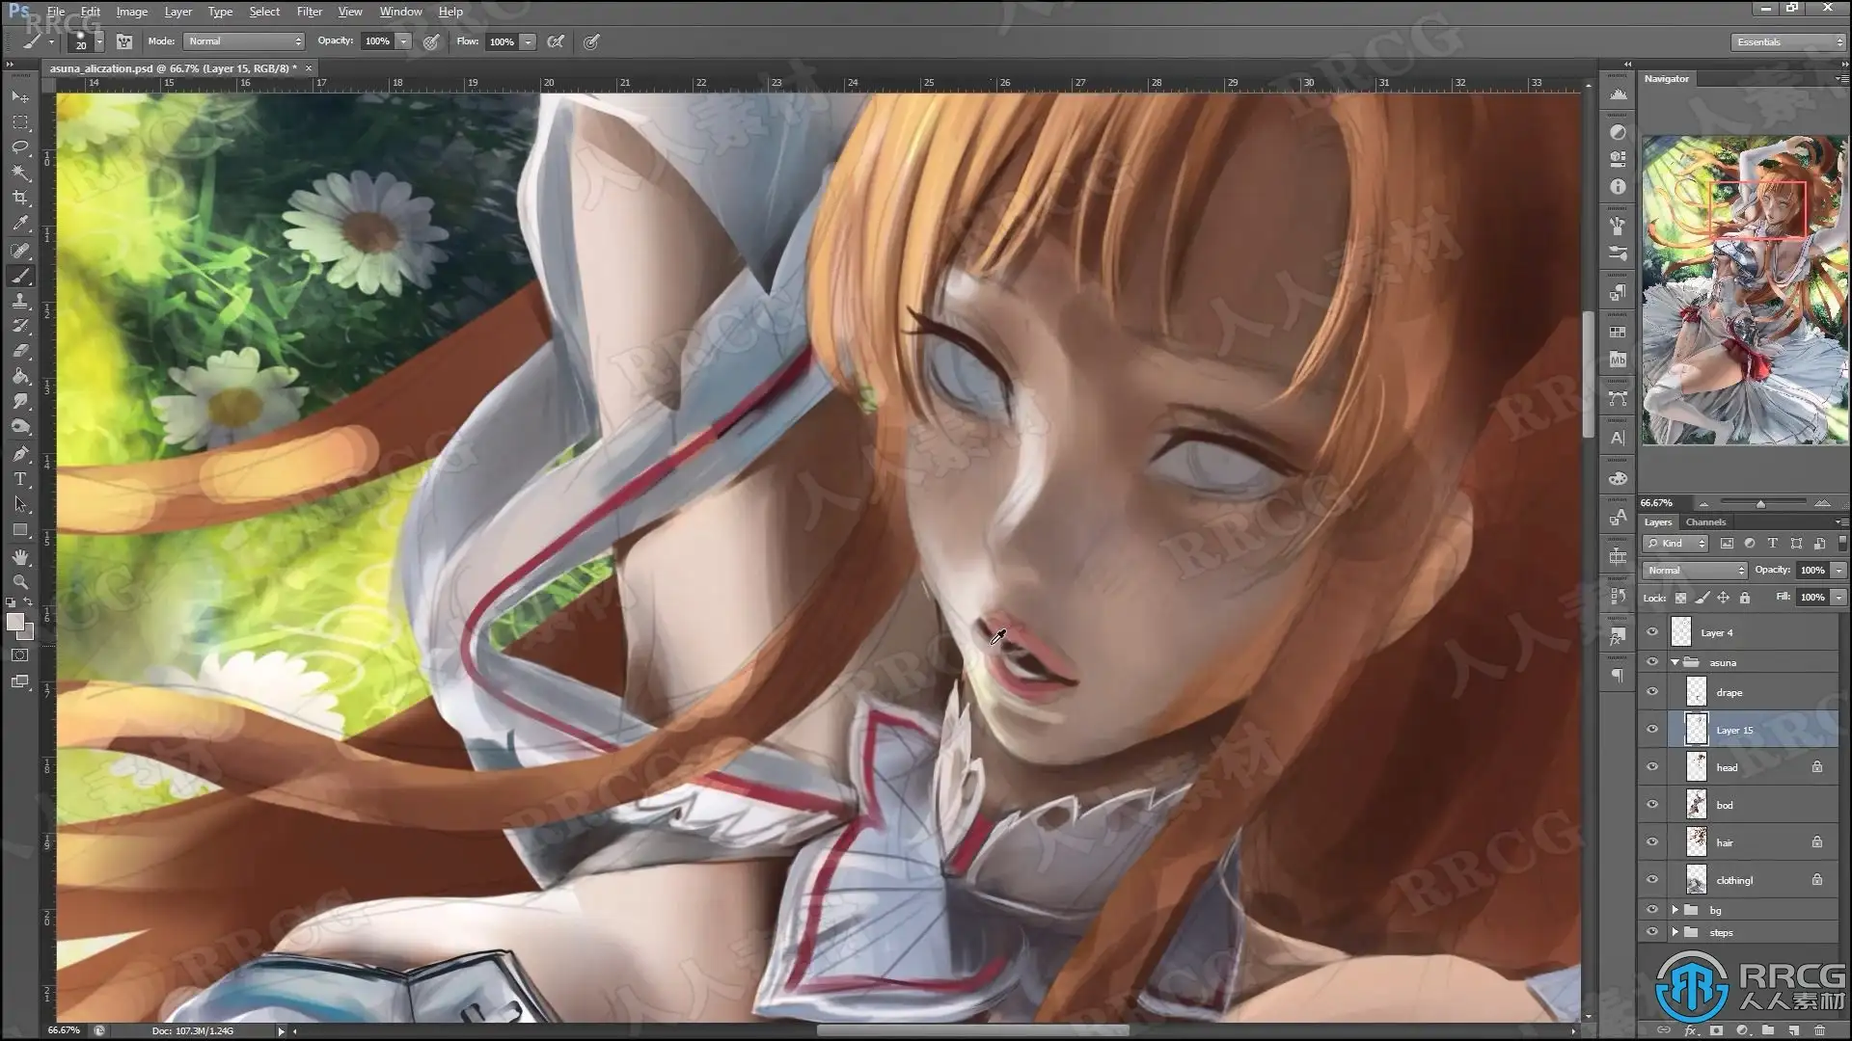Image resolution: width=1852 pixels, height=1041 pixels.
Task: Toggle visibility of hair layer
Action: [1652, 842]
